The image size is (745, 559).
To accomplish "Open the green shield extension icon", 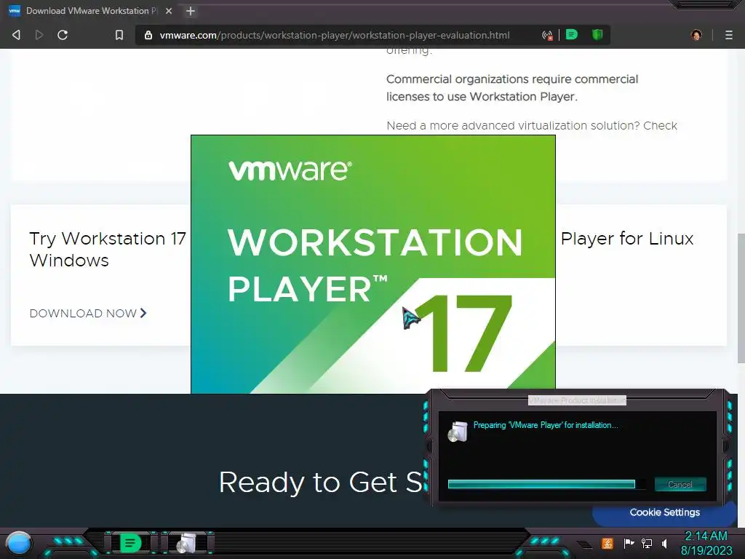I will point(597,34).
